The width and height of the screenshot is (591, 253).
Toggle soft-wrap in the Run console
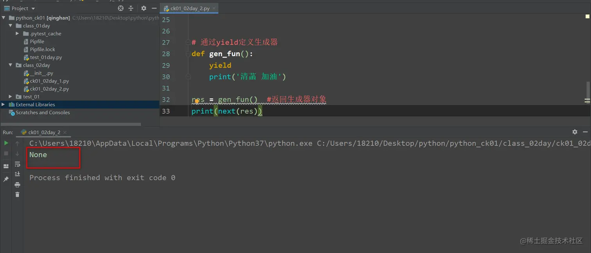(x=17, y=164)
